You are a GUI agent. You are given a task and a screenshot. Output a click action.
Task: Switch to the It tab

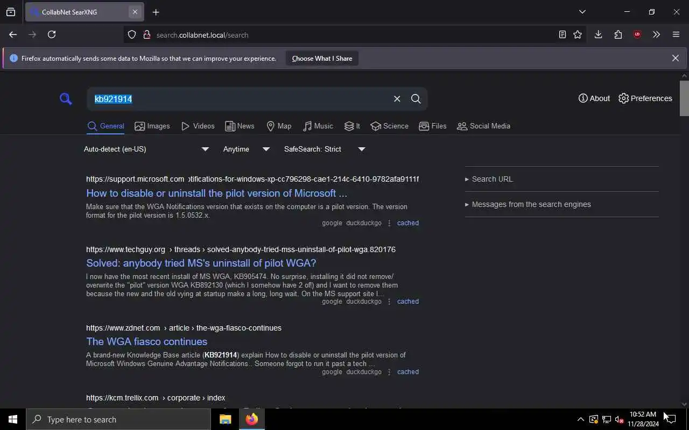click(x=352, y=126)
